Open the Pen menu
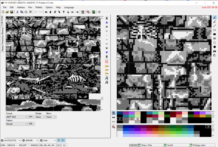218x147 pixels. [x=30, y=7]
